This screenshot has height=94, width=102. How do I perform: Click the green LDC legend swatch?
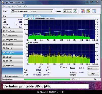(29, 19)
